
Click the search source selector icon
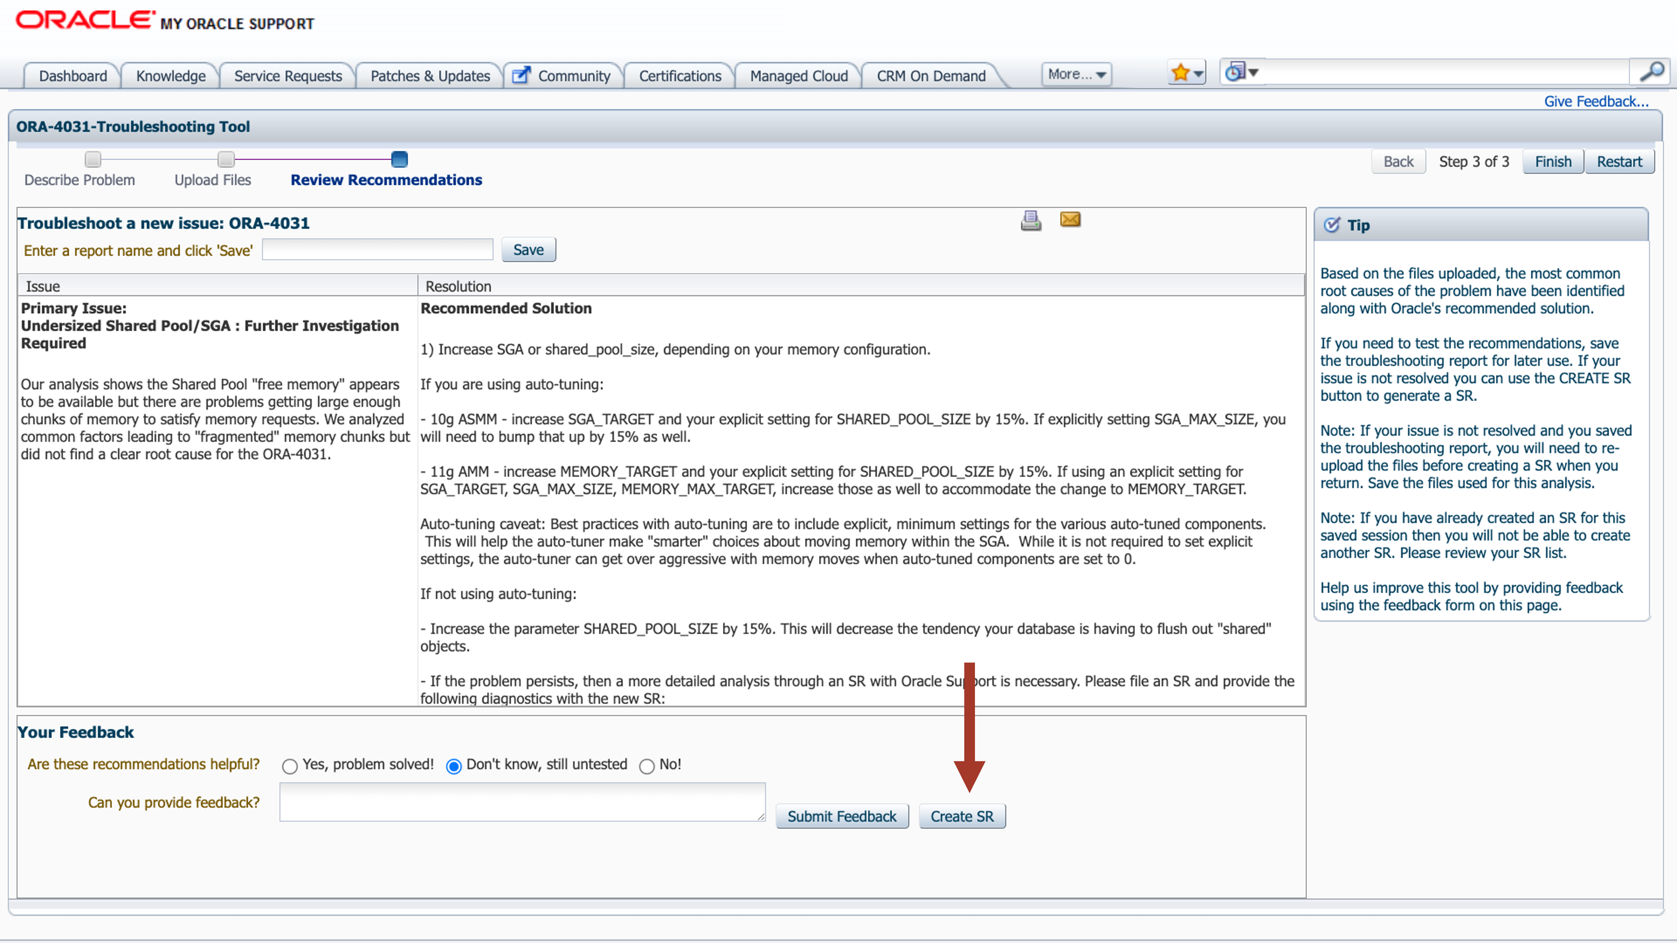tap(1235, 72)
